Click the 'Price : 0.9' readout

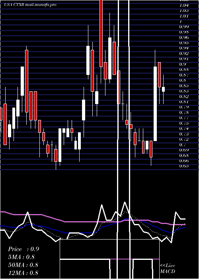[x=23, y=249]
